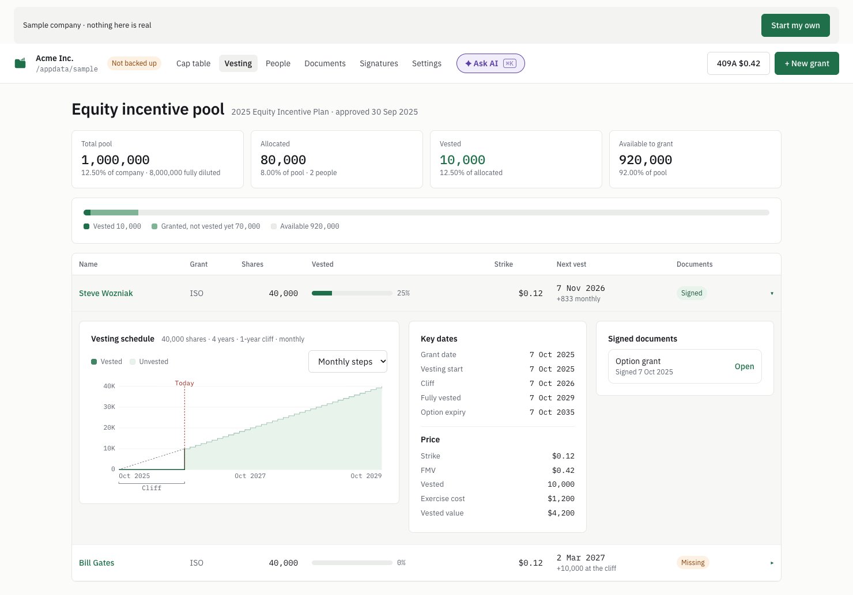Click the Cliff label under the chart
853x595 pixels.
(152, 488)
